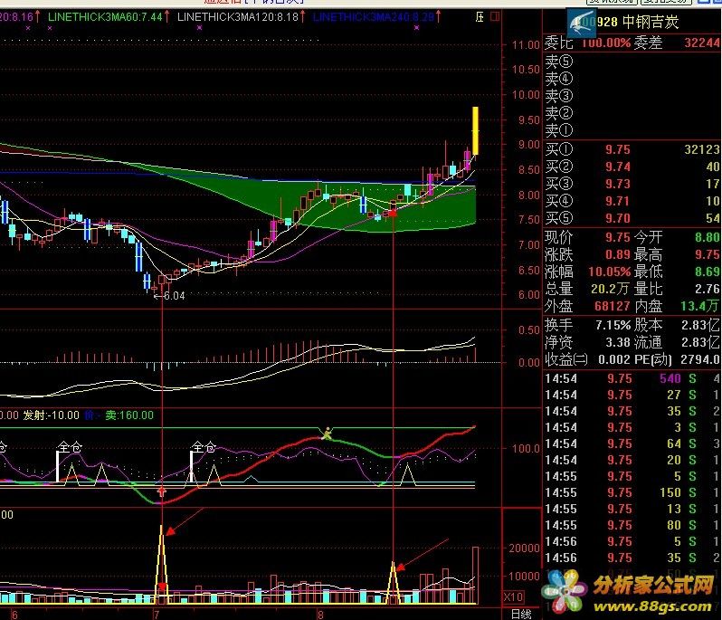Image resolution: width=722 pixels, height=620 pixels.
Task: Click the 20000 volume axis label
Action: (524, 548)
